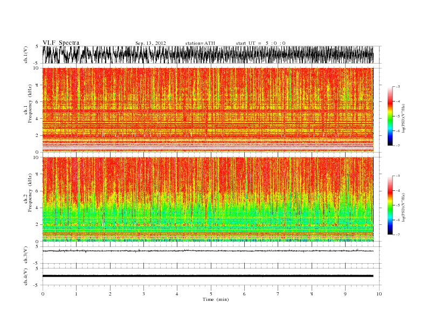
Task: Click the "Time (min)" axis label
Action: pyautogui.click(x=216, y=299)
